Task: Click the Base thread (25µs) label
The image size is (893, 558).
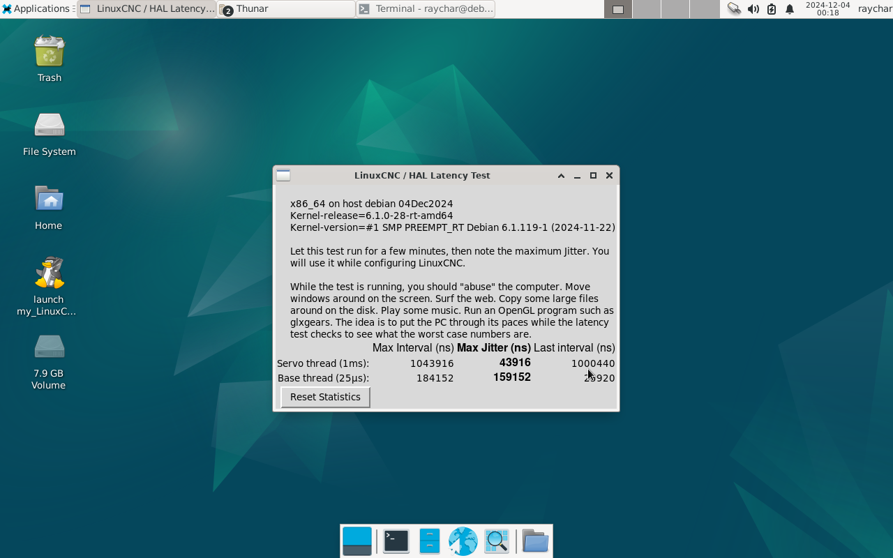Action: (323, 378)
